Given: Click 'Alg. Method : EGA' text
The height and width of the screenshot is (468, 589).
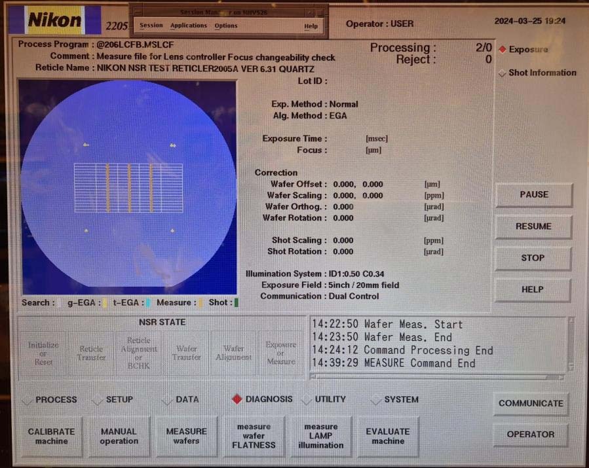Looking at the screenshot, I should point(310,116).
